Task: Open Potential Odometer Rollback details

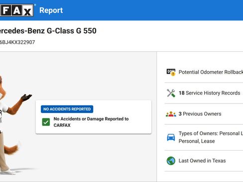Action: coord(211,72)
